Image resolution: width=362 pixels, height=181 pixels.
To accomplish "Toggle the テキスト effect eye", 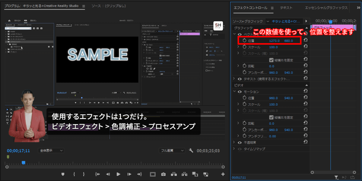I will click(x=240, y=79).
